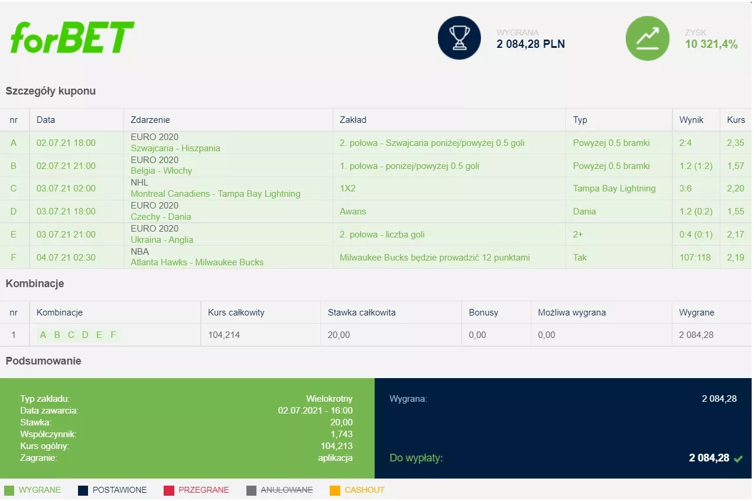Click the 2,35 odds value
The image size is (754, 501).
(x=736, y=143)
